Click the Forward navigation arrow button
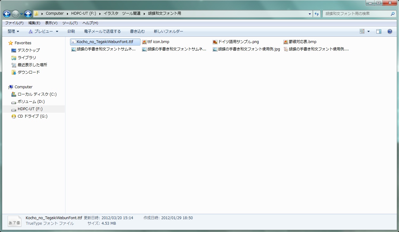The width and height of the screenshot is (399, 232). coord(15,14)
